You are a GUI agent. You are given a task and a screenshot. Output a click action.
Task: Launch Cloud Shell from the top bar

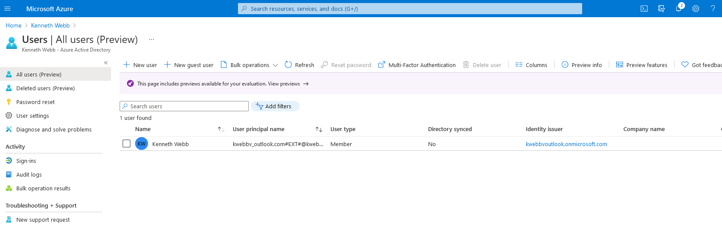[644, 9]
